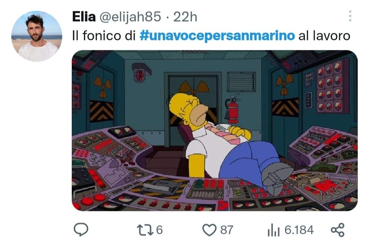
Task: Click the retweet count 6
Action: click(x=159, y=230)
